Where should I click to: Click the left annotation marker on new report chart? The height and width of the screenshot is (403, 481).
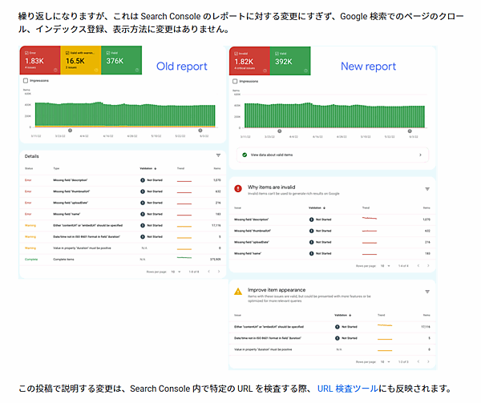(280, 131)
